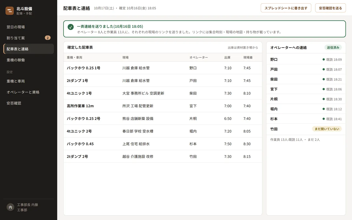
Task: Open 重機と車両 settings
Action: (x=29, y=81)
